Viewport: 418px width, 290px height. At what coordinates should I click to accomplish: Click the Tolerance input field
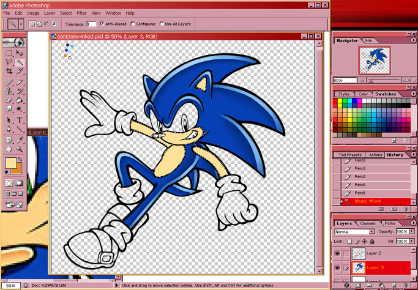click(91, 24)
